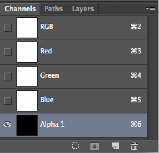The width and height of the screenshot is (159, 153).
Task: Click the black Alpha 1 thumbnail
Action: pyautogui.click(x=27, y=125)
